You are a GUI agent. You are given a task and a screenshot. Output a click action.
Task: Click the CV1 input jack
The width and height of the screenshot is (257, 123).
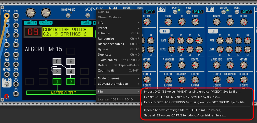16,16
